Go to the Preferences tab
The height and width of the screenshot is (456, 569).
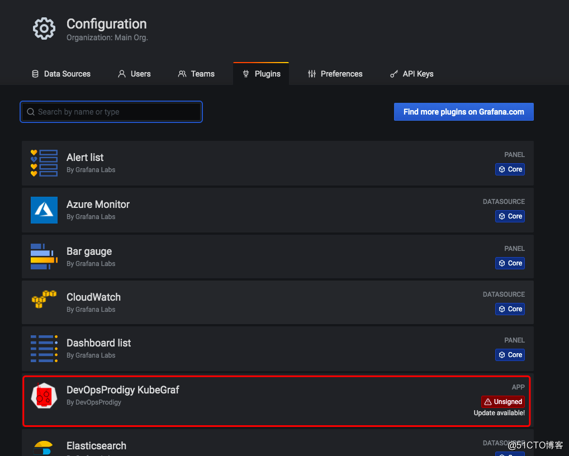[x=335, y=74]
